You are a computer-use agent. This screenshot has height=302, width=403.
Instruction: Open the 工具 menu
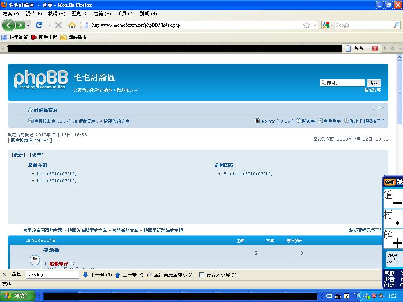125,14
